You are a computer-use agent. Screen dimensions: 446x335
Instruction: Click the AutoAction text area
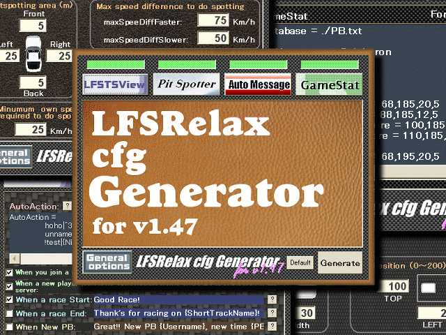click(40, 232)
